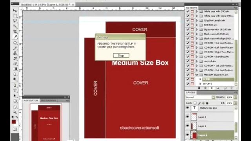Select the Eyedropper tool
Screen dimensions: 251x141
pyautogui.click(x=15, y=37)
